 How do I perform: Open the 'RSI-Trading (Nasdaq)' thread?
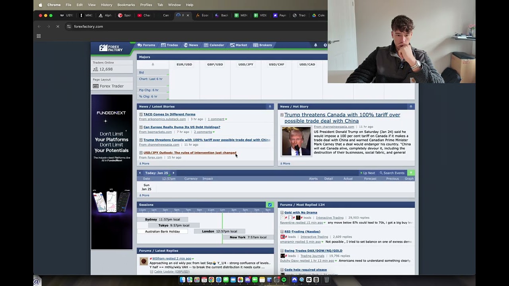[x=302, y=232]
